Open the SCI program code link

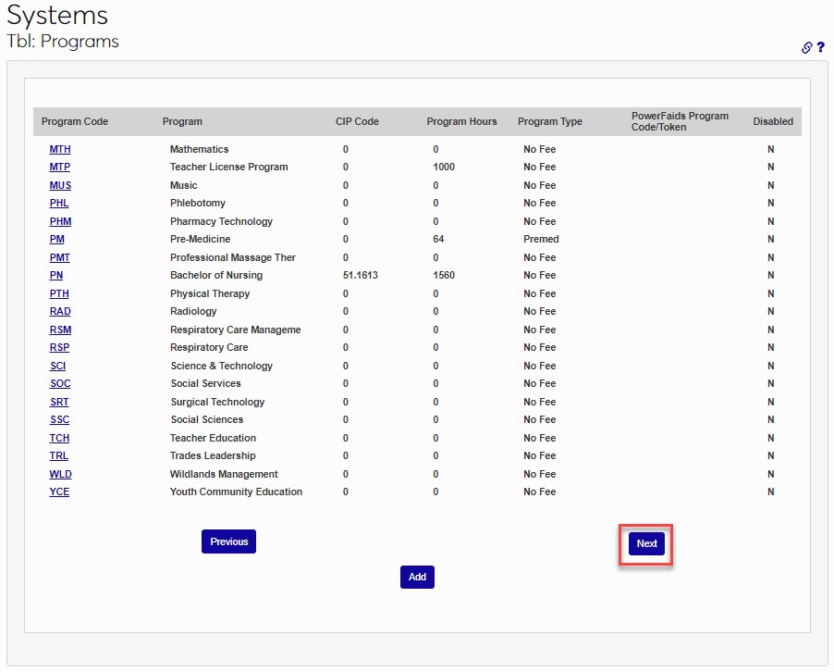coord(57,366)
